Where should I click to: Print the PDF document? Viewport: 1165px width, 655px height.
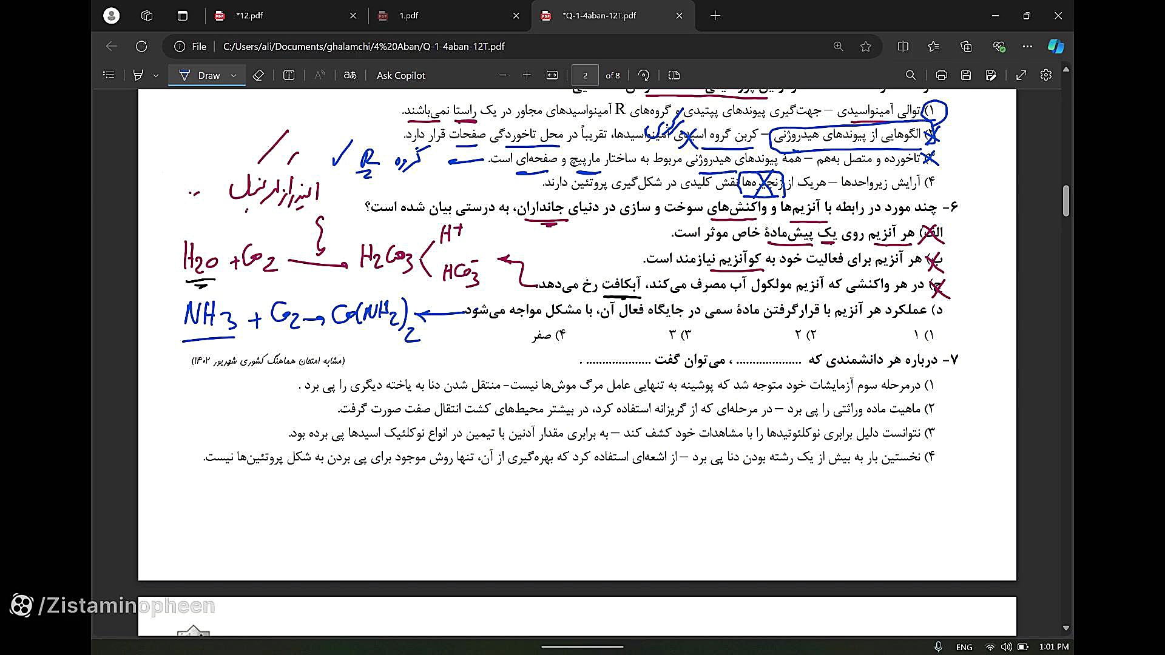941,75
